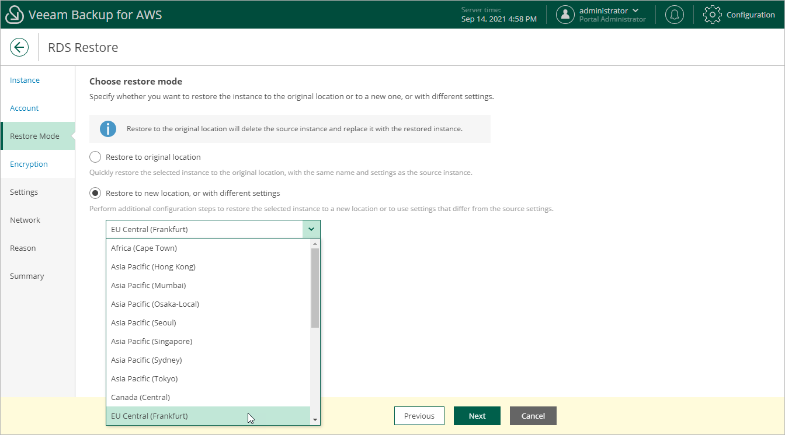Click the server time Sep 14, 2021 text
The image size is (785, 435).
click(499, 19)
